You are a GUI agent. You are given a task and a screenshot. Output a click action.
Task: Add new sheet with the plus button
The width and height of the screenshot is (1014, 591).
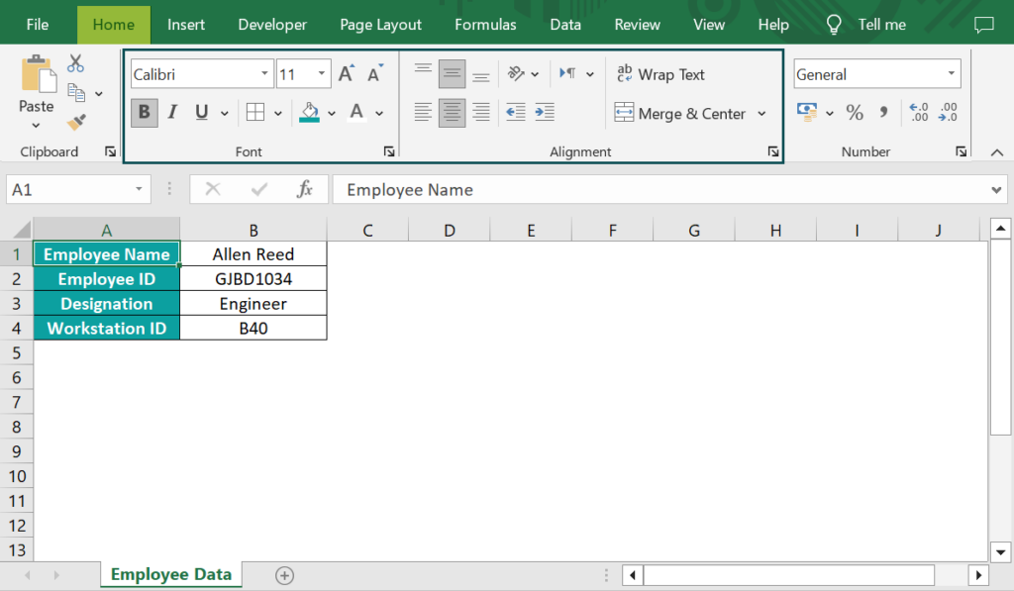[x=283, y=574]
